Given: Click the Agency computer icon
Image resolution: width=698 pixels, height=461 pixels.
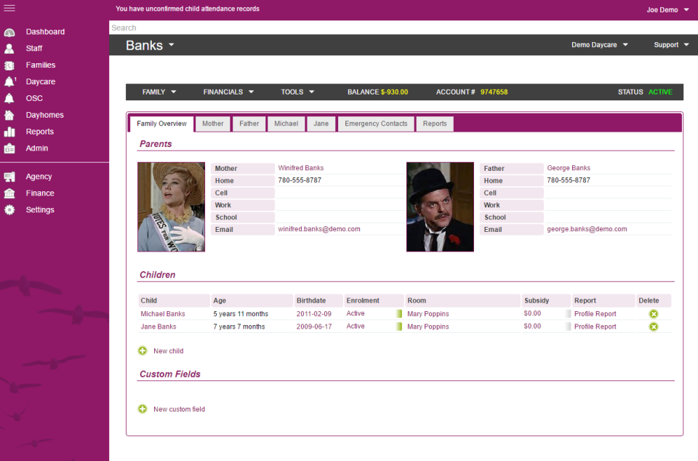Looking at the screenshot, I should (x=9, y=177).
